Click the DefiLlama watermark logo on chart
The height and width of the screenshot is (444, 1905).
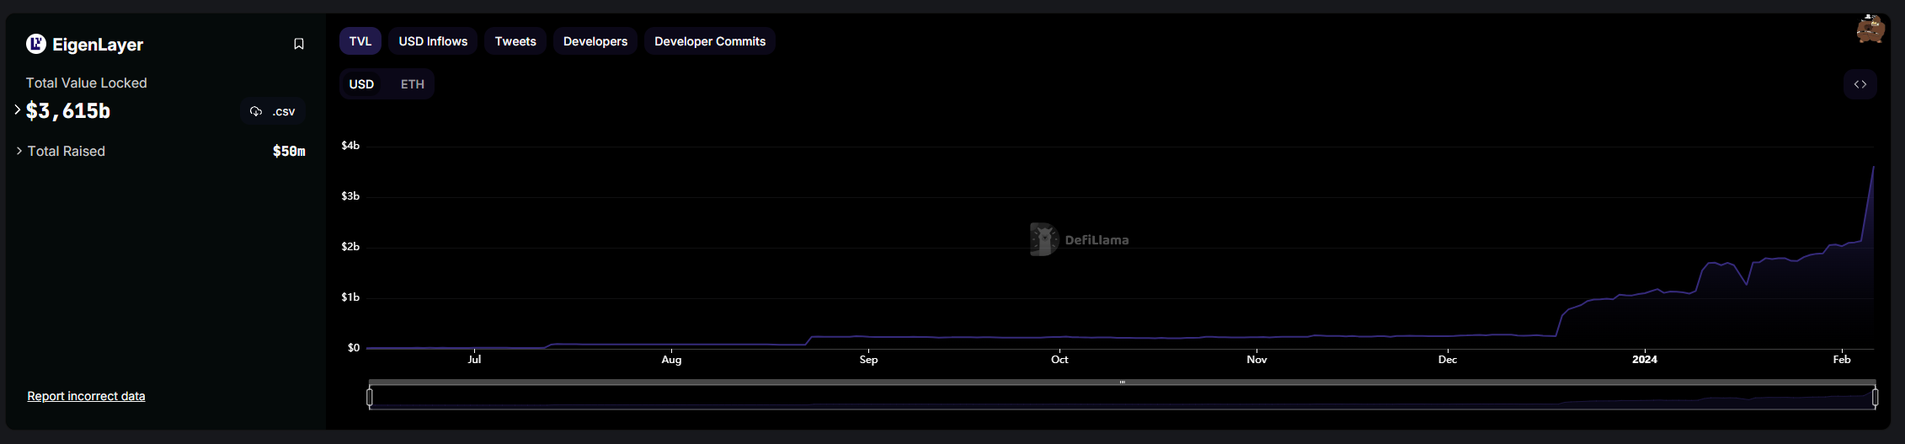pyautogui.click(x=1044, y=240)
